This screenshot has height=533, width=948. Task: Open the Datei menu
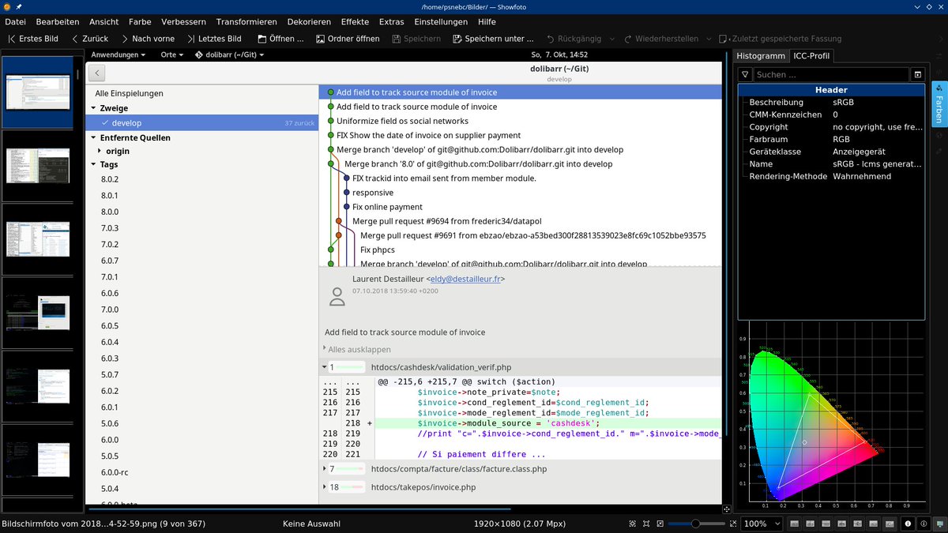click(x=15, y=21)
